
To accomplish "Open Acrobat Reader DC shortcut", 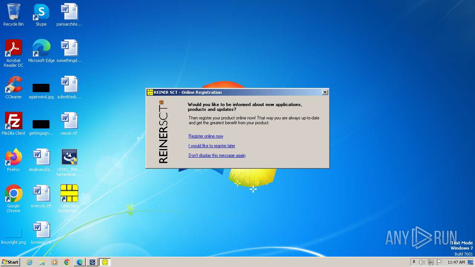I will coord(13,53).
